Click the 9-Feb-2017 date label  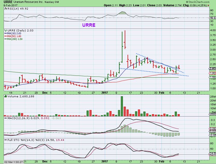10,5
